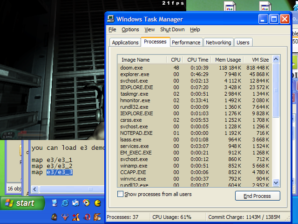Select svchost.exe using 4 112 K memory
Viewport: 298px width, 224px height.
(195, 81)
